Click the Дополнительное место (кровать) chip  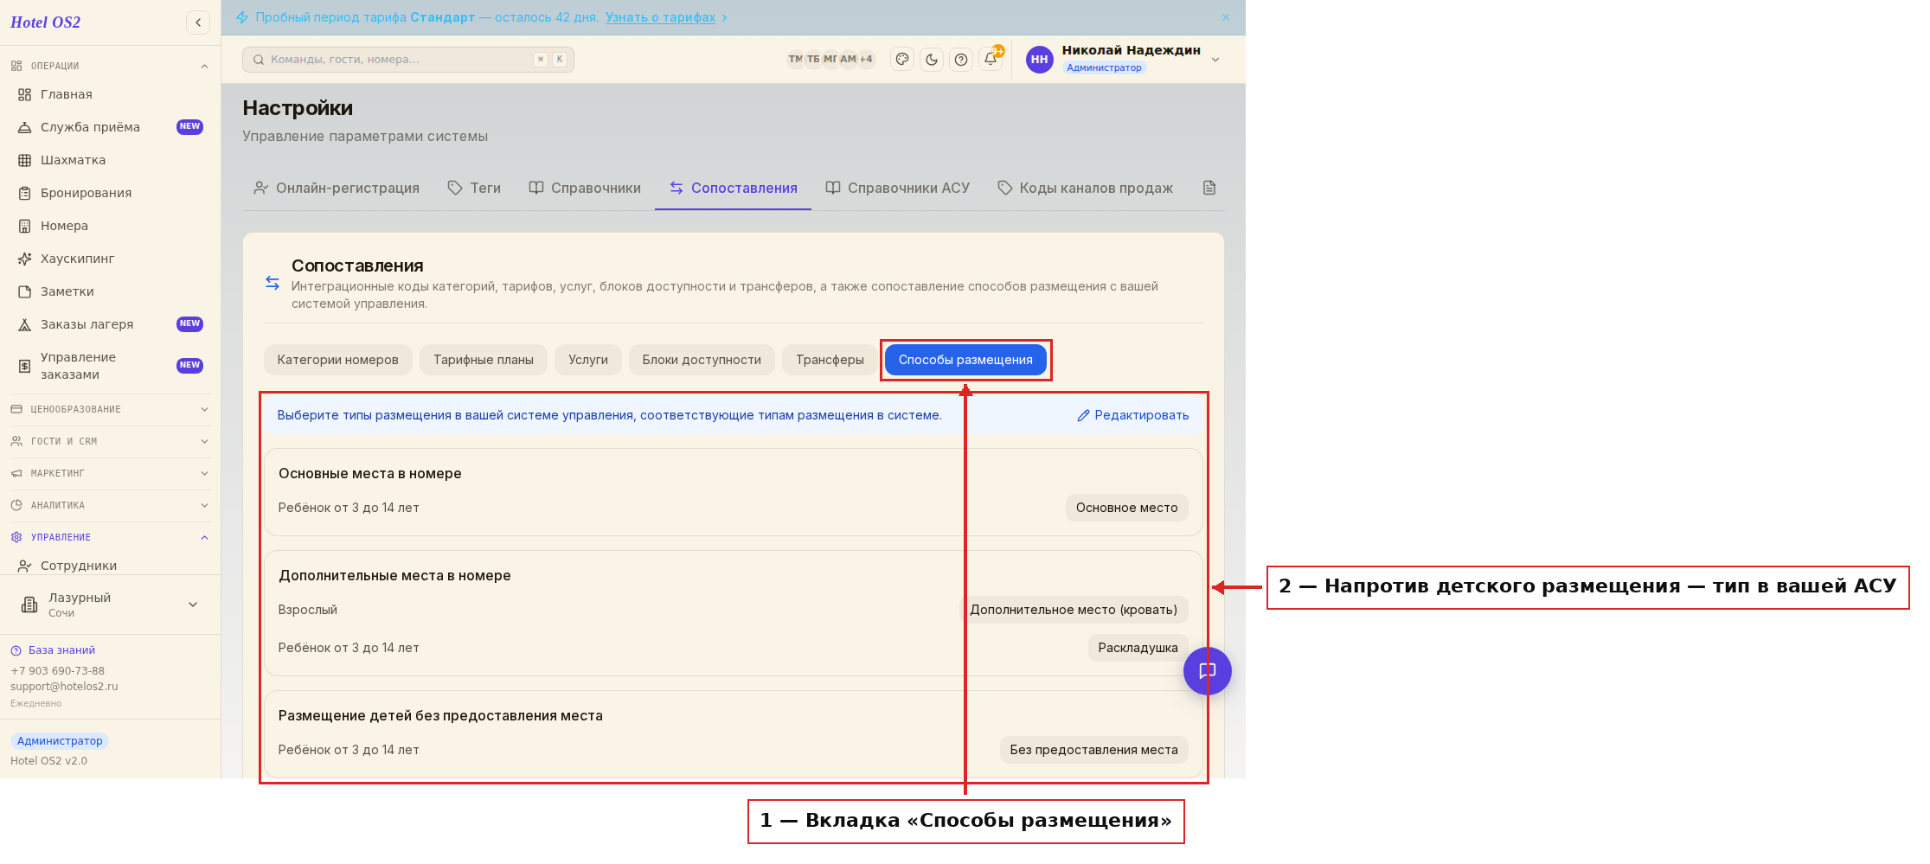click(x=1074, y=610)
